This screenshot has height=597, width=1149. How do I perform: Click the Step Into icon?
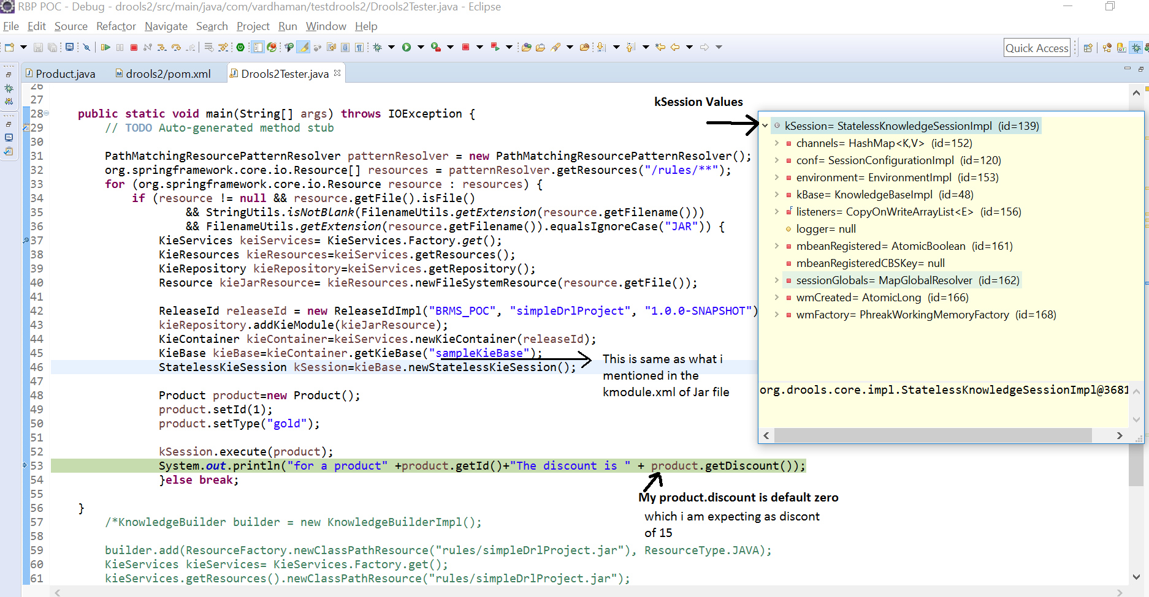(x=161, y=47)
